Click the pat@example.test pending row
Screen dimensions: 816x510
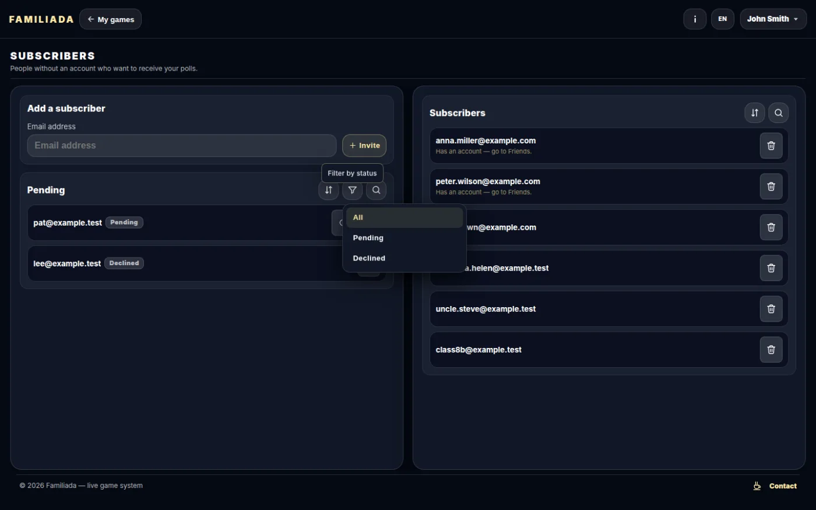tap(206, 223)
